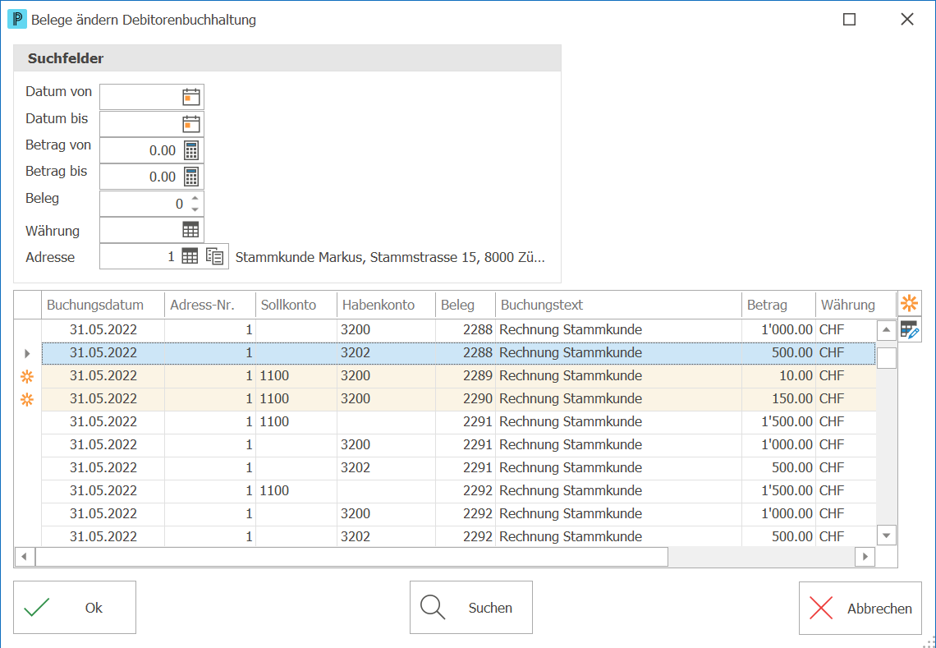Select Beleg 2289 amount cell 10.00
The width and height of the screenshot is (936, 648).
pyautogui.click(x=778, y=376)
